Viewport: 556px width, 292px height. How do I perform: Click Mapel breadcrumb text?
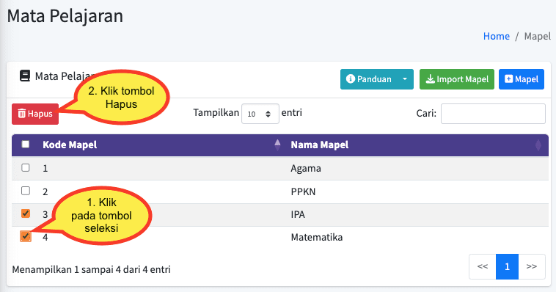[x=538, y=36]
